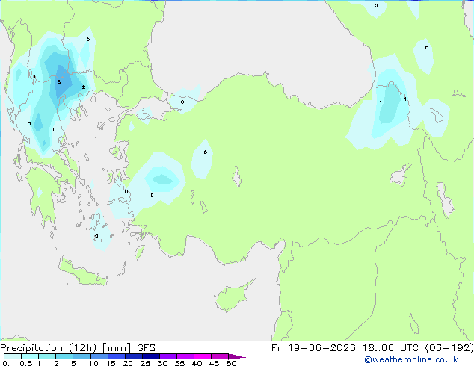Choose the 25–30 mm navy legend swatch
Screen dimensions: 474x366
[151, 356]
